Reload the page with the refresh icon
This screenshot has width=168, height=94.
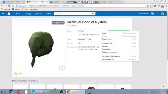[9, 6]
